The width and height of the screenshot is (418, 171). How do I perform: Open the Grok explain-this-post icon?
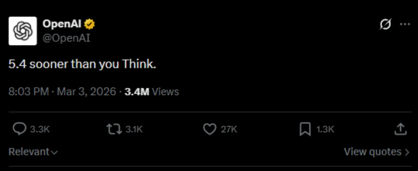385,24
